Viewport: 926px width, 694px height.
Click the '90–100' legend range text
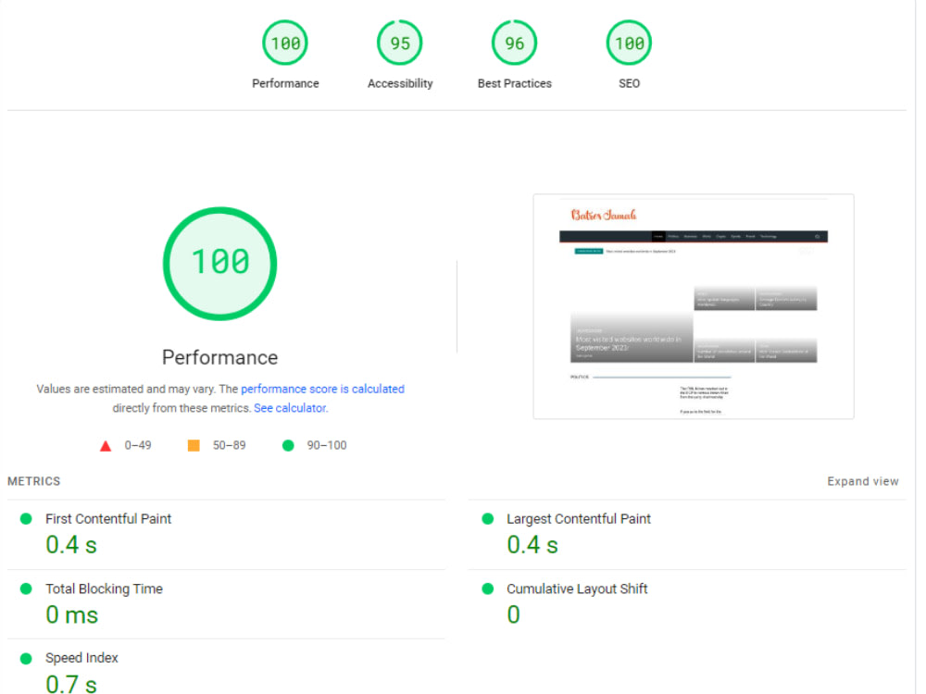pyautogui.click(x=327, y=446)
